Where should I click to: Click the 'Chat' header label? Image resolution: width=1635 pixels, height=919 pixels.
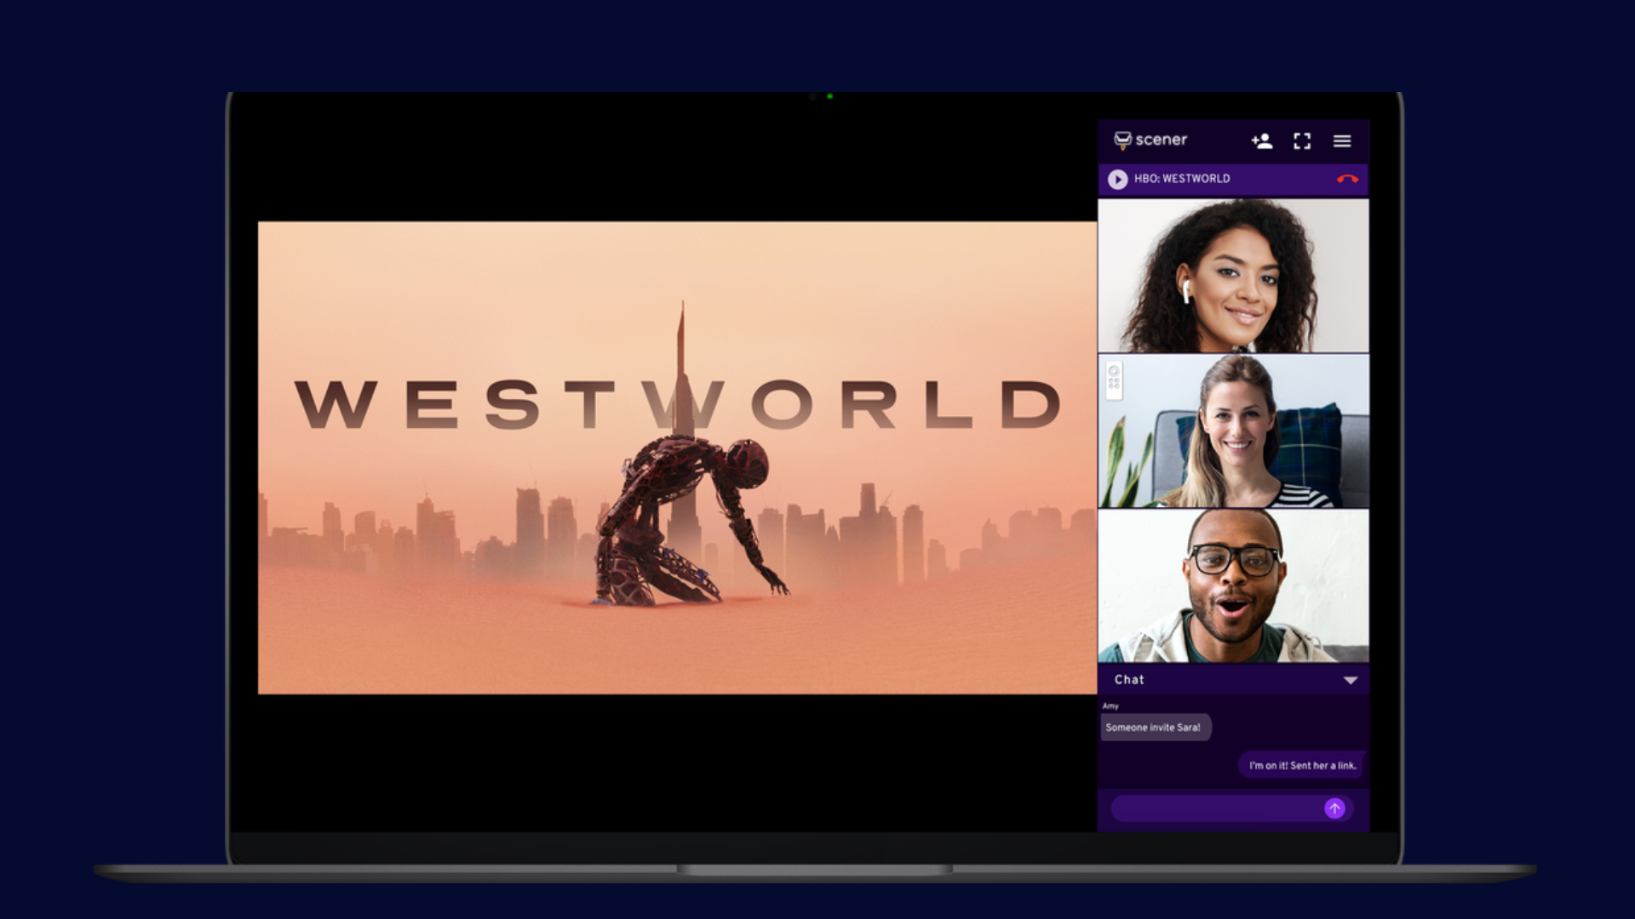(1129, 680)
